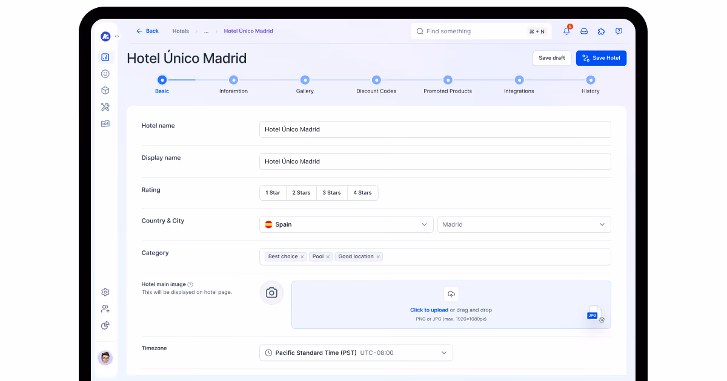Go to the Inforamtion step
This screenshot has height=381, width=727.
pyautogui.click(x=233, y=85)
